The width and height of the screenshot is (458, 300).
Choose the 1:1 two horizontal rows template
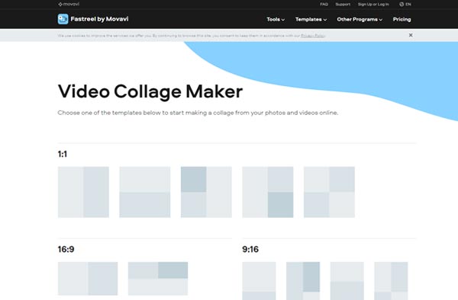click(x=145, y=192)
